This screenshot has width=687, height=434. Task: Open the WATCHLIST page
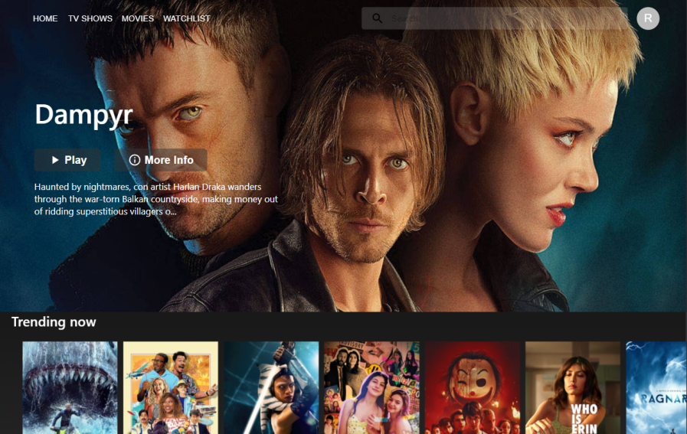pyautogui.click(x=187, y=18)
